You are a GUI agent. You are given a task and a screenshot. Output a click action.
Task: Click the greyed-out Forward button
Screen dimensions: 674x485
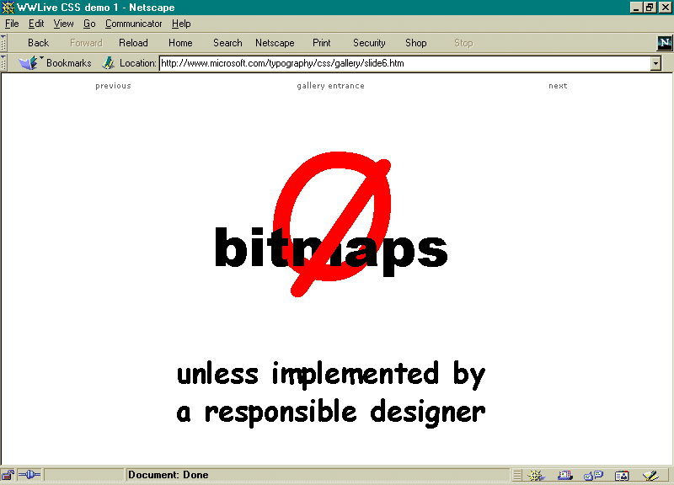click(x=86, y=43)
